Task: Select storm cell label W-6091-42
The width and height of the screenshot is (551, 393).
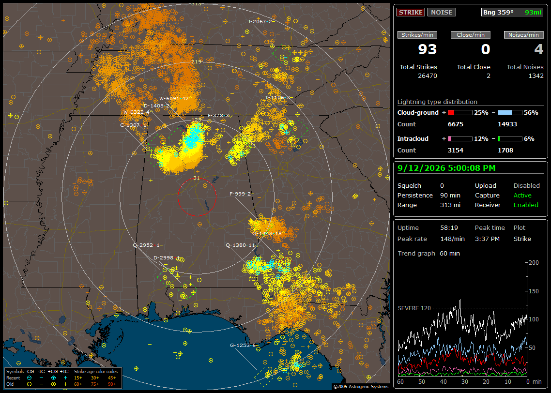Action: (174, 99)
